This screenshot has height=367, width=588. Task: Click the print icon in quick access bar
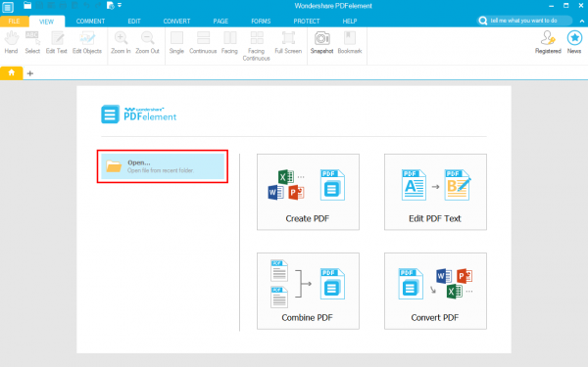tap(63, 5)
